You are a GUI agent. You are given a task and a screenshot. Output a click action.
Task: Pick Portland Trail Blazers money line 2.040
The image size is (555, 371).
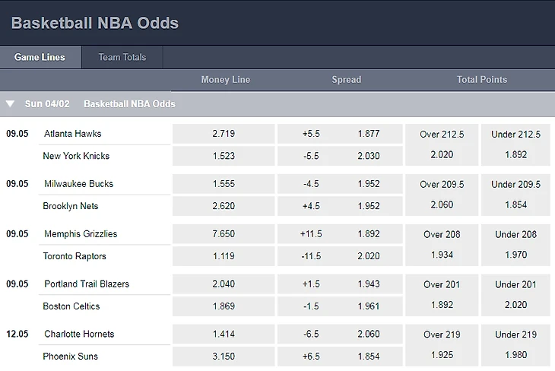(x=224, y=284)
